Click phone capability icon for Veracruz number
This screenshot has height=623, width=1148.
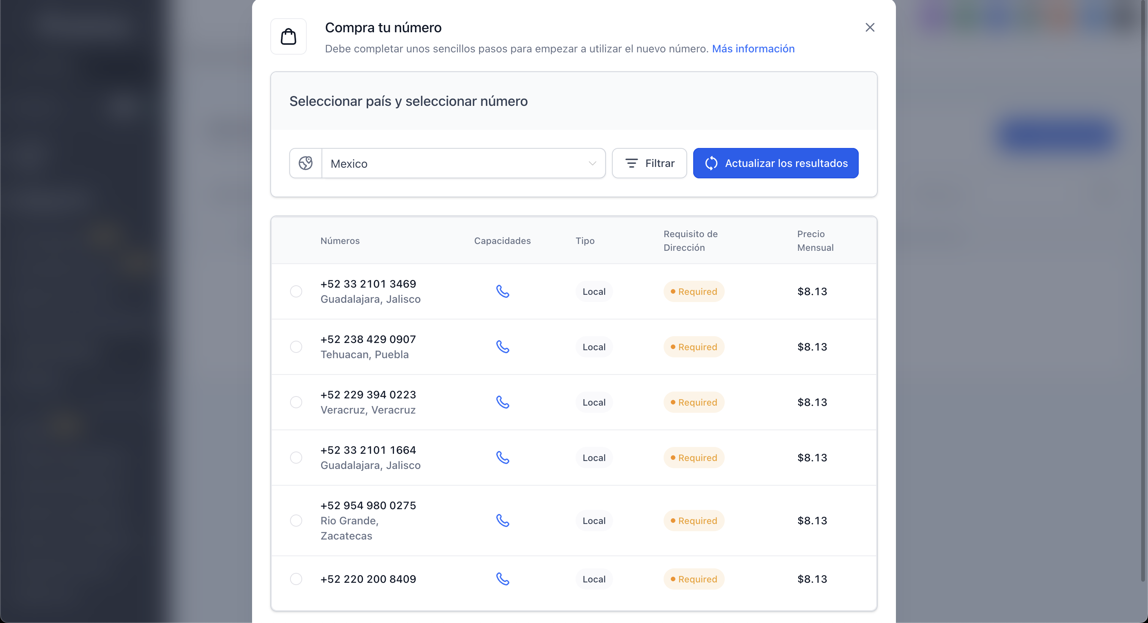coord(503,402)
